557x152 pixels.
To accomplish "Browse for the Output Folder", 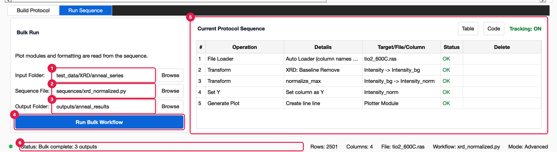I will 170,106.
